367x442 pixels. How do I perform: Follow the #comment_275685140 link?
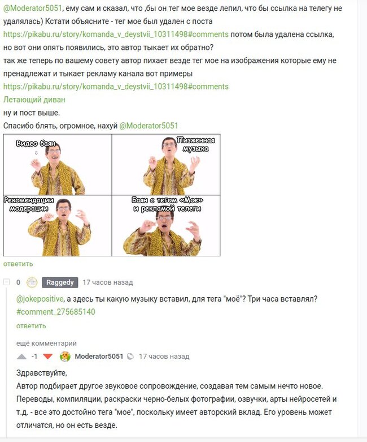point(56,312)
